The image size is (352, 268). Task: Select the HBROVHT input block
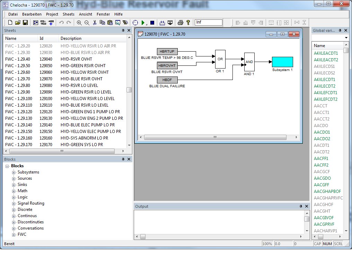click(167, 65)
